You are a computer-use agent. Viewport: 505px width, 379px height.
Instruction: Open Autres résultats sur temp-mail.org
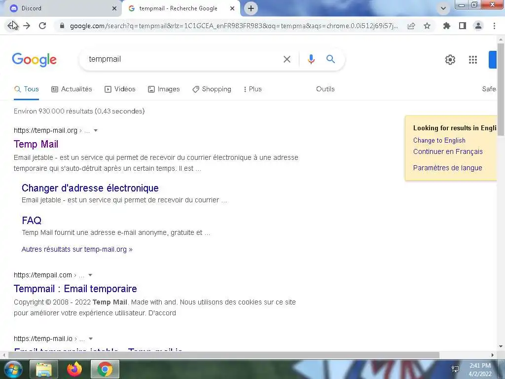pos(77,249)
